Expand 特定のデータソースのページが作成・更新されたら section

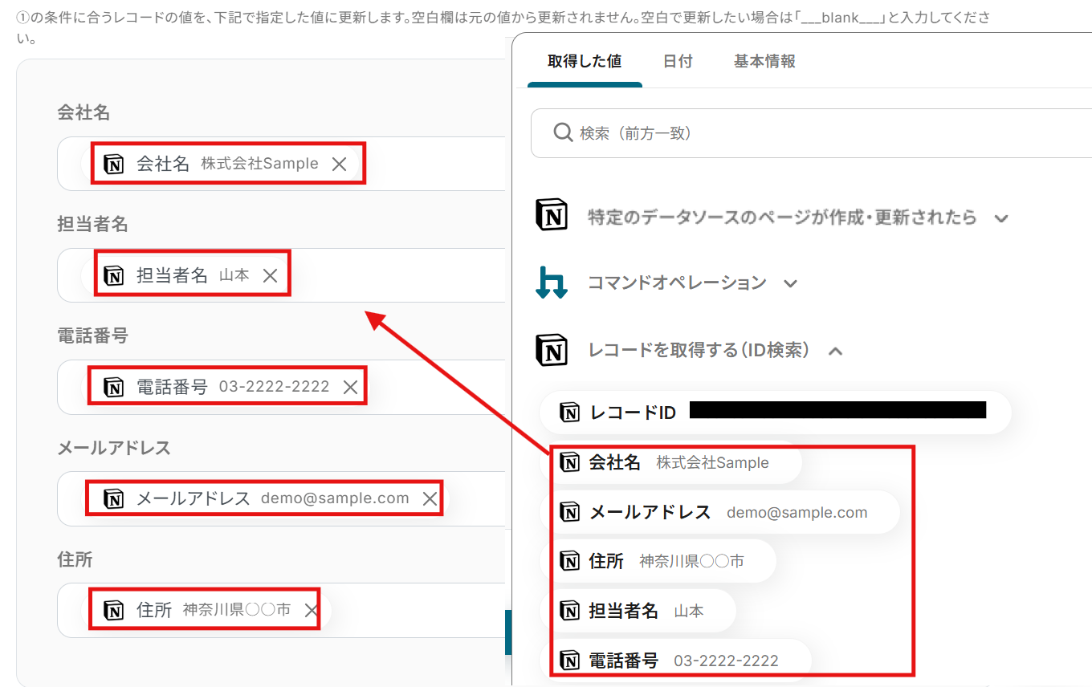coord(1000,217)
